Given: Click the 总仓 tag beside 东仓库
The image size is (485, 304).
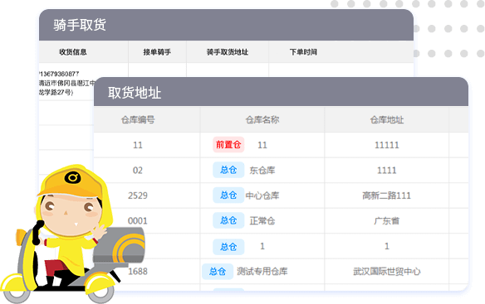Looking at the screenshot, I should click(x=228, y=170).
